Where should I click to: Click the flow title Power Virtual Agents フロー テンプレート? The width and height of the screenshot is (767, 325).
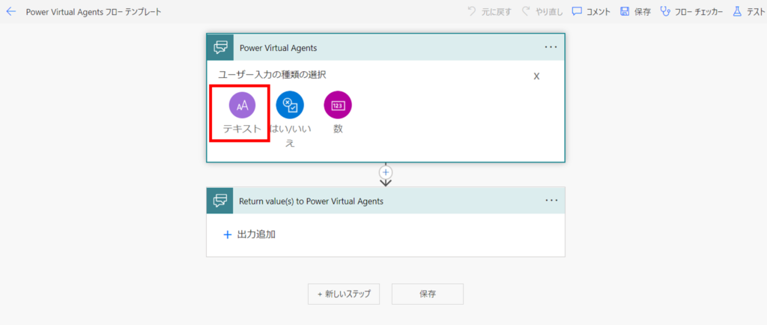pyautogui.click(x=94, y=12)
